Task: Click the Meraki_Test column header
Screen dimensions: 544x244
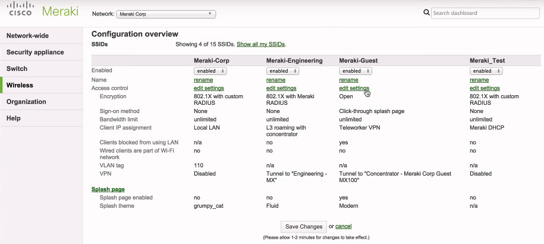Action: (487, 61)
